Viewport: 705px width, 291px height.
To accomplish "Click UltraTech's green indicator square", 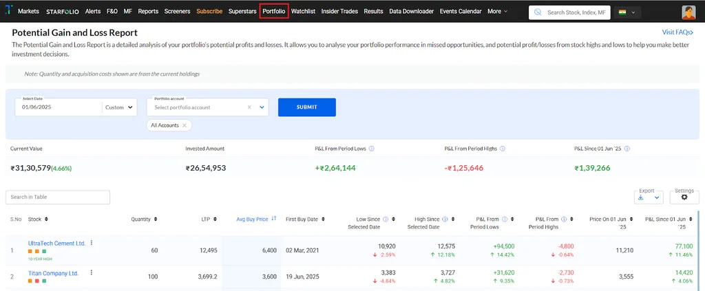I will click(x=44, y=252).
